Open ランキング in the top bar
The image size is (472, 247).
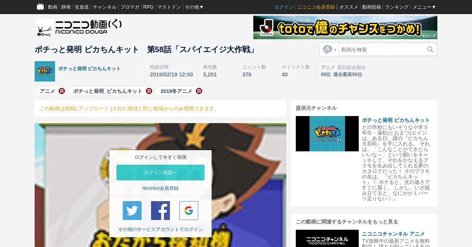[x=397, y=7]
